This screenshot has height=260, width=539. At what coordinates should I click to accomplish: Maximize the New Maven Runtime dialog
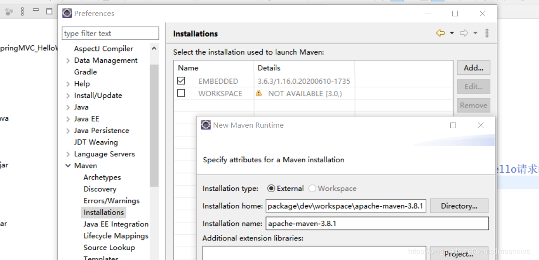pos(453,125)
